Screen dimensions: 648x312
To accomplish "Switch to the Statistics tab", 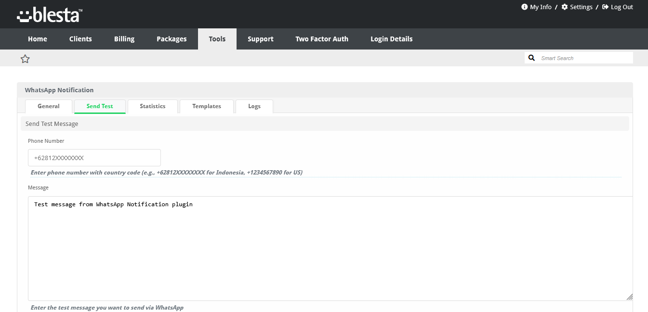I will (153, 106).
